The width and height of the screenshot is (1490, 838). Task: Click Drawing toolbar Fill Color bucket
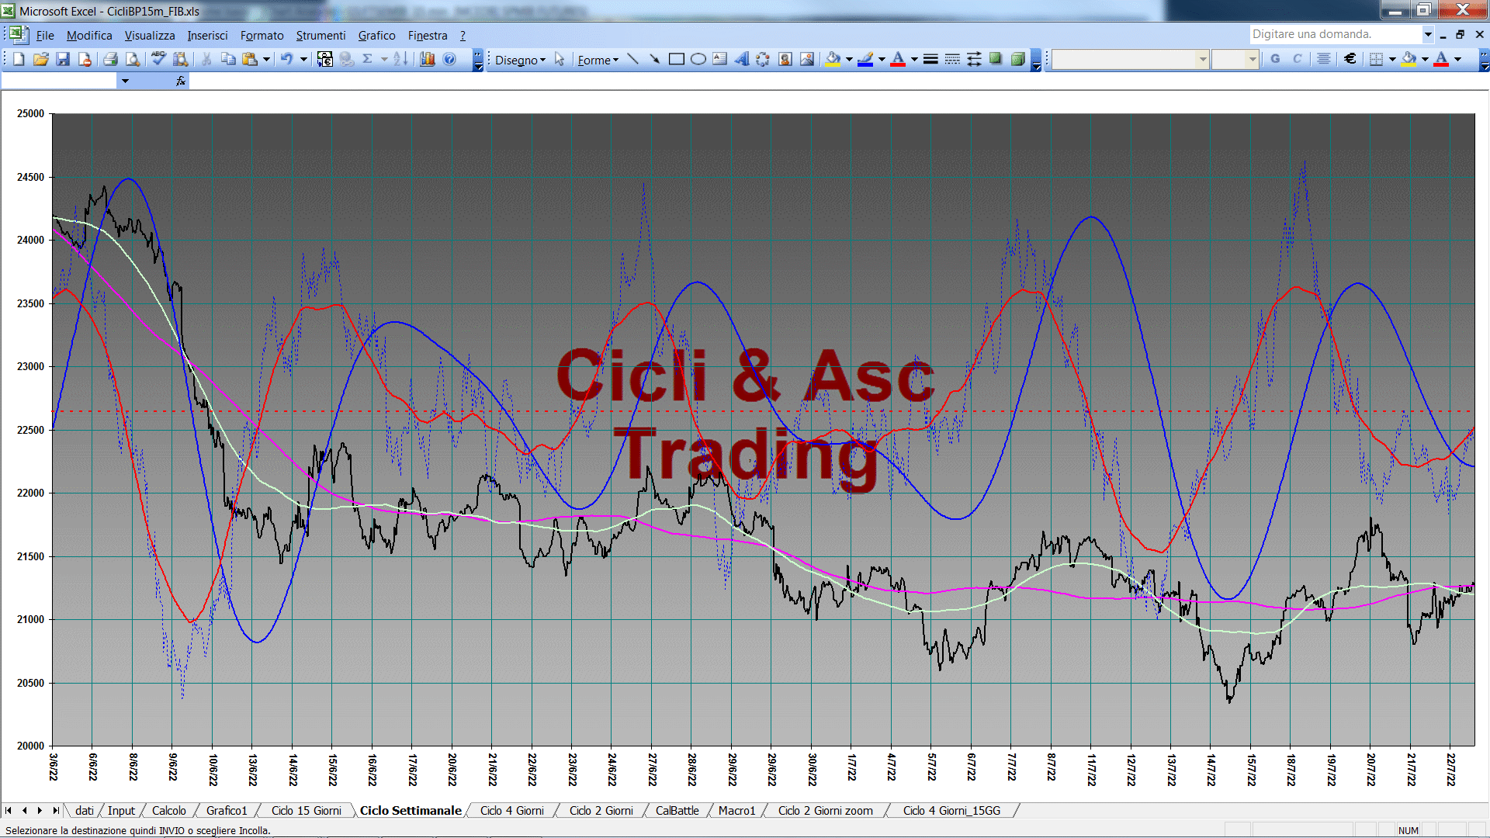click(x=833, y=59)
